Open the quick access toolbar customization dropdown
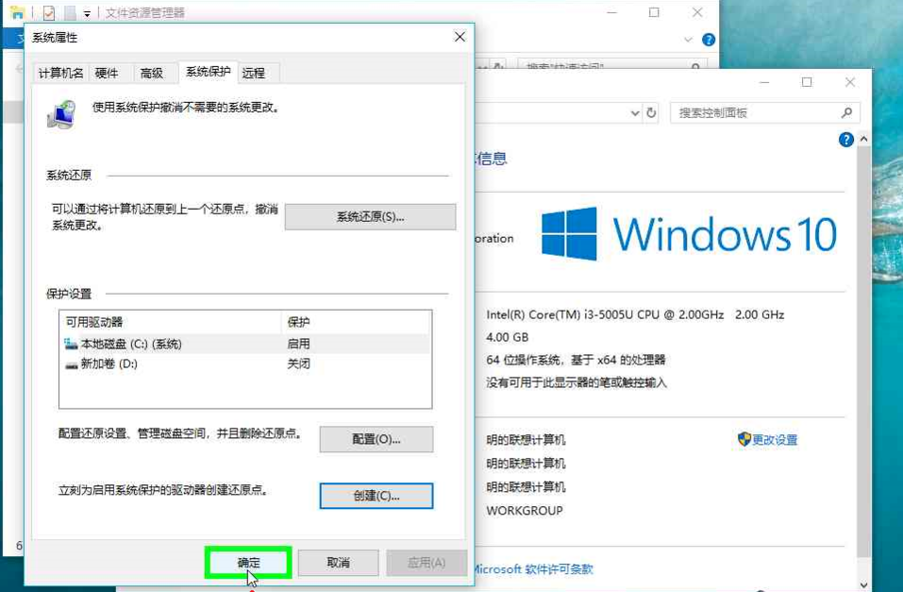This screenshot has width=903, height=592. (87, 13)
